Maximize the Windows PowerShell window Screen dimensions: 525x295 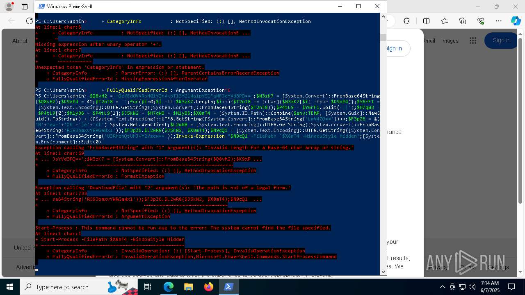click(358, 6)
